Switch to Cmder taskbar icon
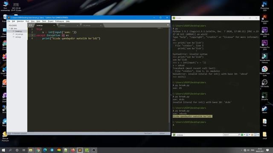This screenshot has height=153, width=273. (87, 150)
